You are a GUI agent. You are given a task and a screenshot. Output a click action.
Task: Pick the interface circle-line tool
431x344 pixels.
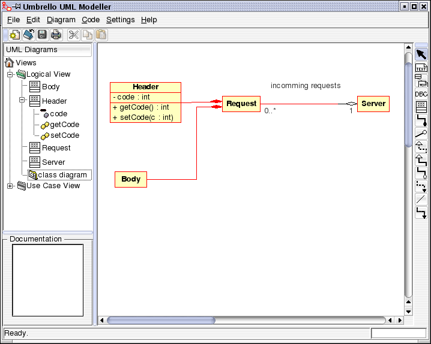[421, 133]
